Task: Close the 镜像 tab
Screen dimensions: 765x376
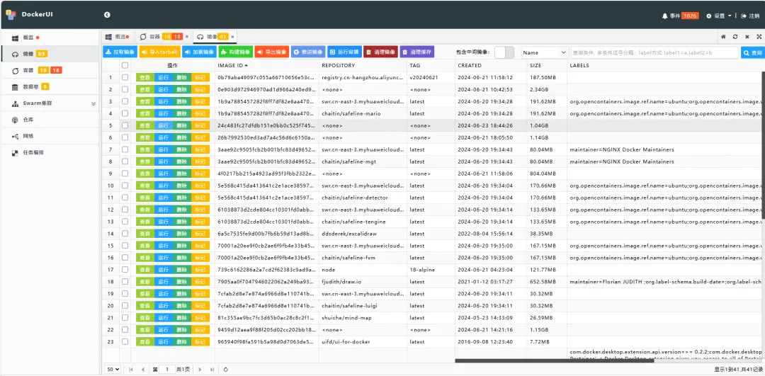Action: pyautogui.click(x=232, y=37)
